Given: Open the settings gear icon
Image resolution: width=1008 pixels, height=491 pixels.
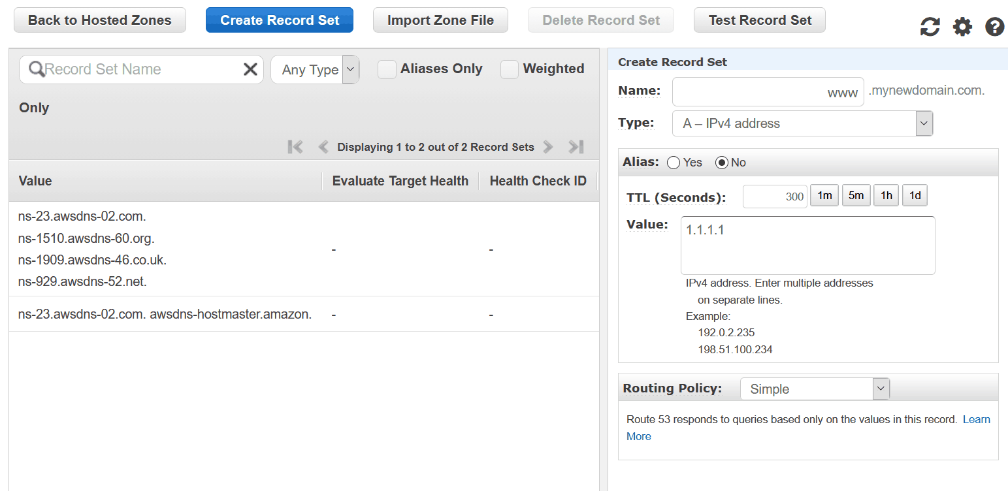Looking at the screenshot, I should coord(962,27).
